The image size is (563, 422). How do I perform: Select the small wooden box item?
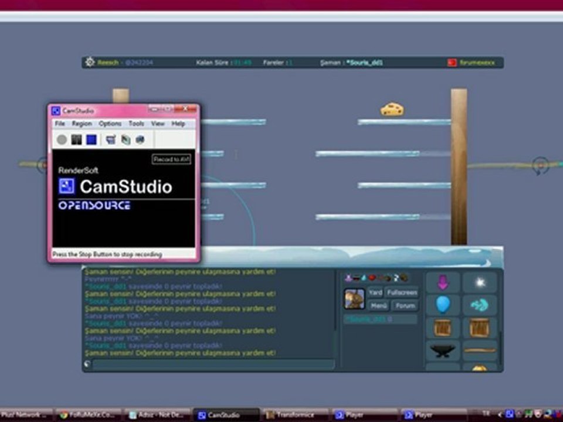[x=443, y=328]
